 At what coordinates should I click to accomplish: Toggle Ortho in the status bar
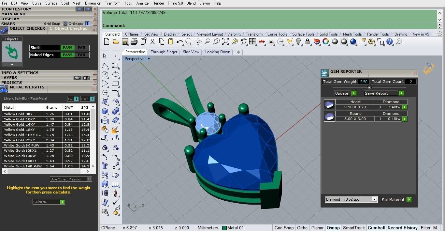point(302,228)
